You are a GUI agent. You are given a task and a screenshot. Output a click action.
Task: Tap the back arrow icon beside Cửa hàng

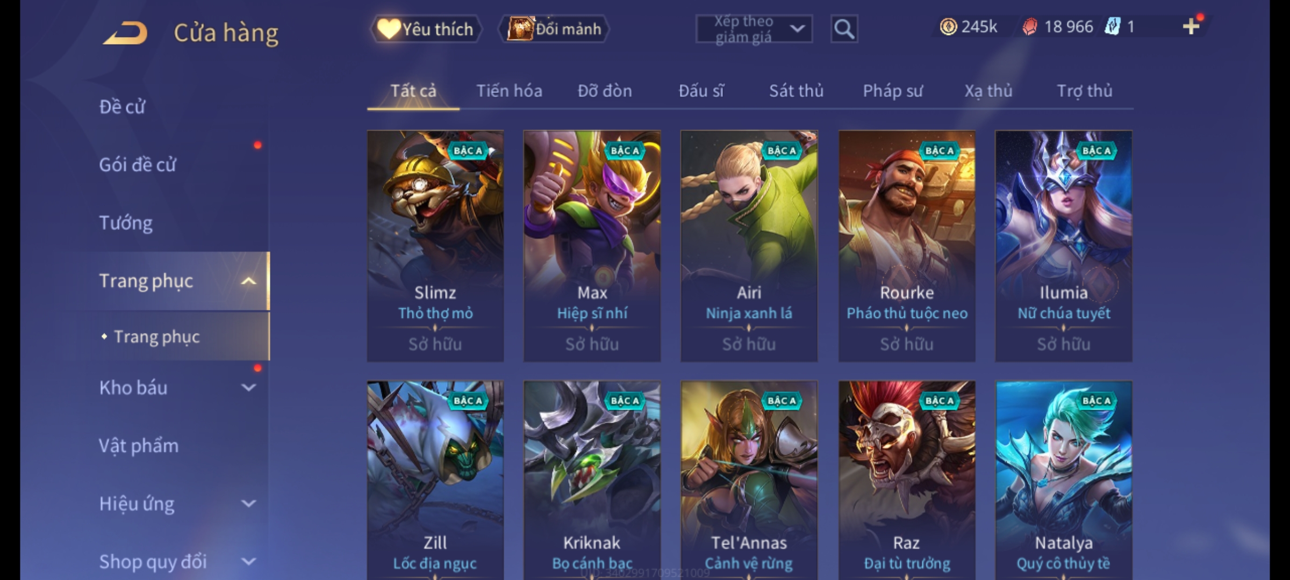[125, 33]
